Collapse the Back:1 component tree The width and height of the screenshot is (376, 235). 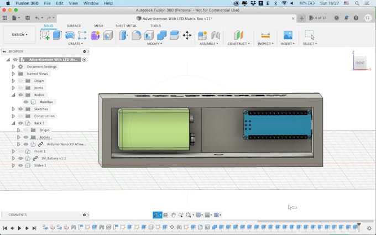pos(13,123)
